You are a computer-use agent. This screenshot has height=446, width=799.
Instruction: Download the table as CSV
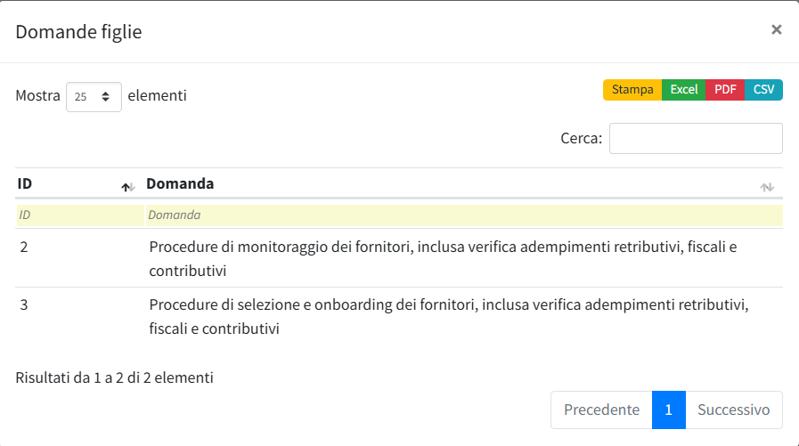point(763,90)
